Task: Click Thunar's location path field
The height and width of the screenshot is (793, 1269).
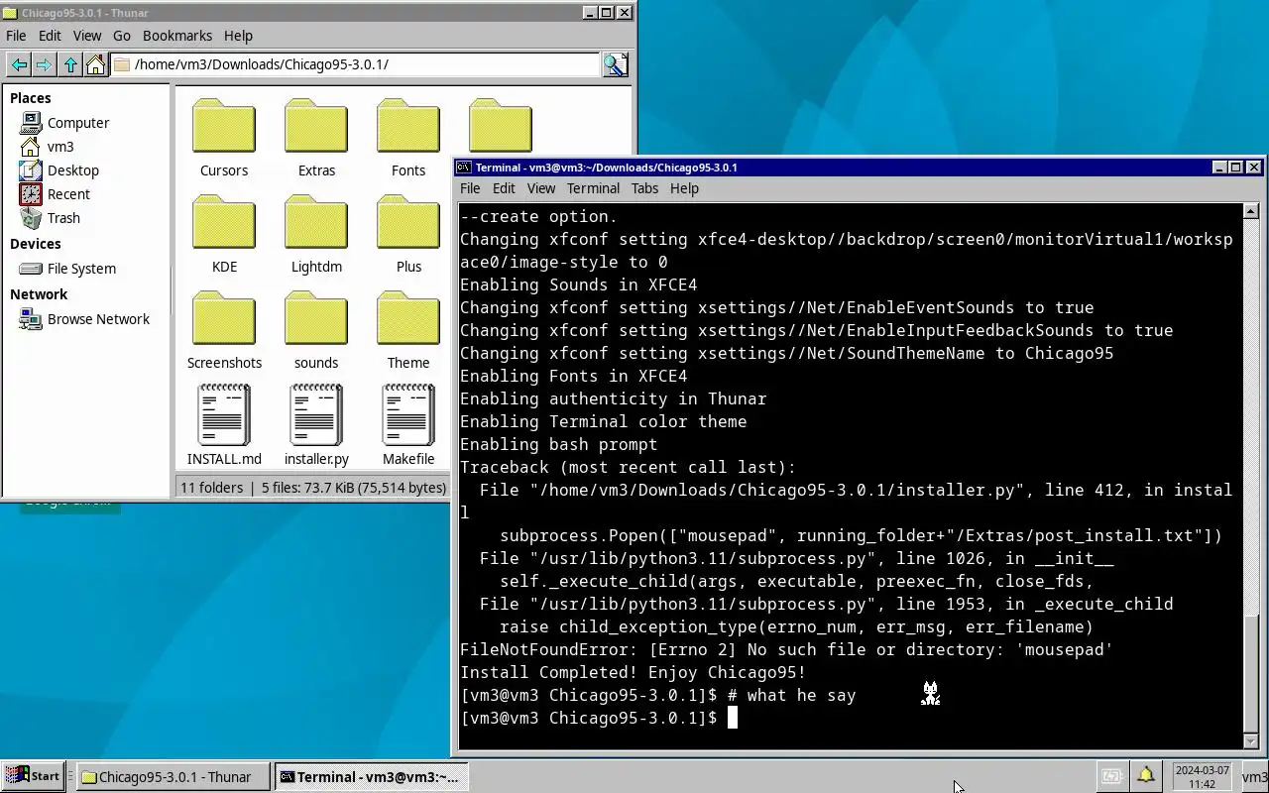Action: [355, 65]
